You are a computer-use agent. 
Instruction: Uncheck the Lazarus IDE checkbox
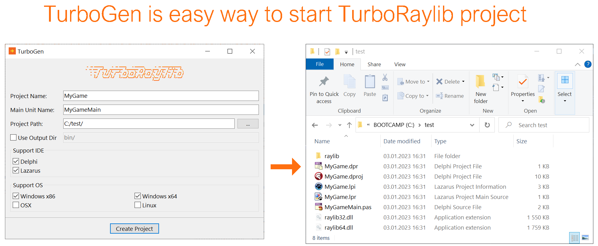16,170
